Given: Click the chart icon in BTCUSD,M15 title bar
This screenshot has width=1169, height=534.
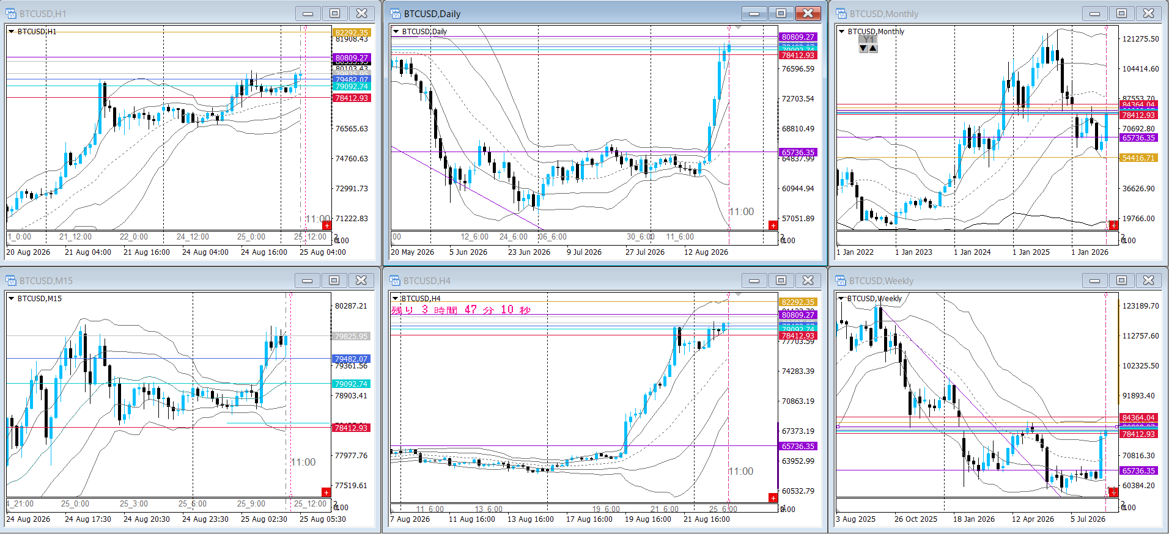Looking at the screenshot, I should click(x=11, y=280).
